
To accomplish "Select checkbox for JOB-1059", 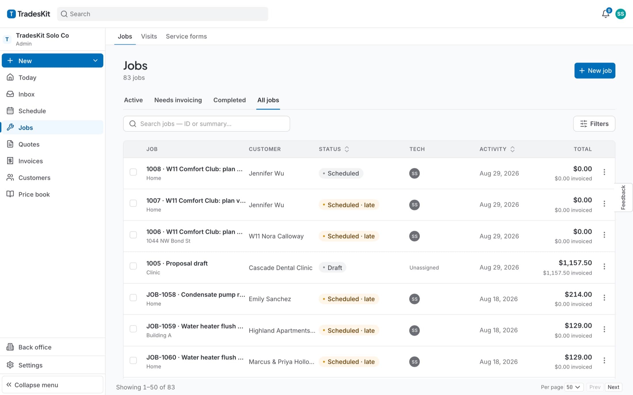I will [133, 329].
